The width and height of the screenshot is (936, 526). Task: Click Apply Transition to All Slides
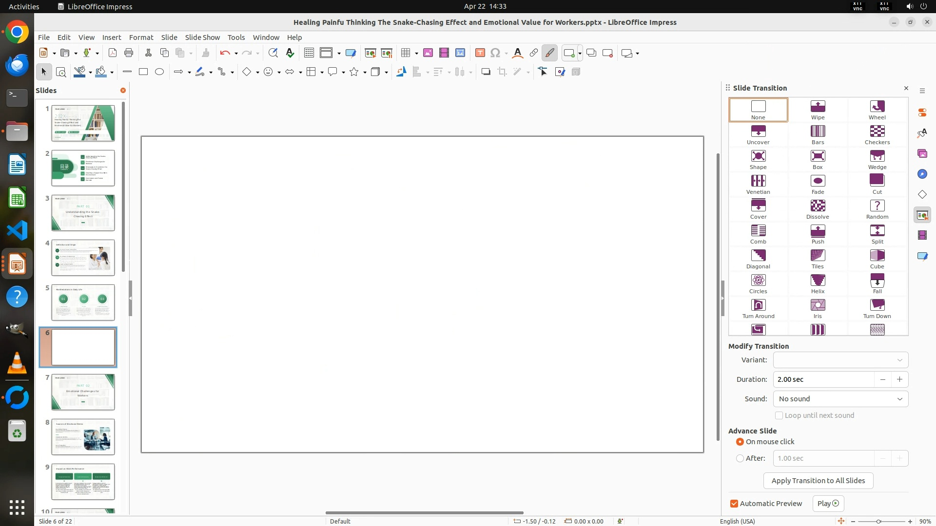tap(818, 481)
